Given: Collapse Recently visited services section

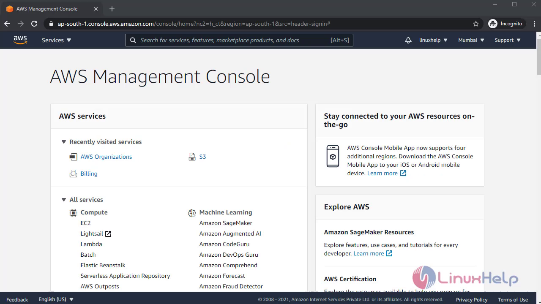Looking at the screenshot, I should click(x=64, y=142).
